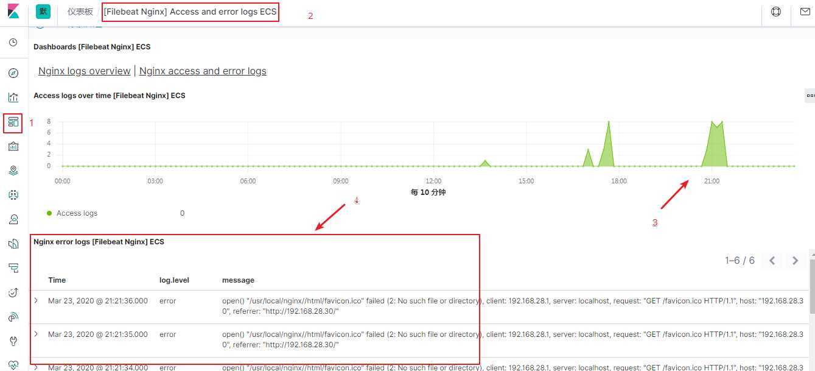The height and width of the screenshot is (371, 815).
Task: Open APM icon in sidebar
Action: click(x=13, y=268)
